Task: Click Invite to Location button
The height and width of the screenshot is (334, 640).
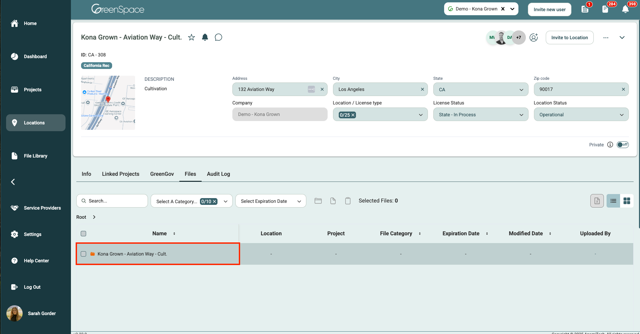Action: click(x=569, y=38)
